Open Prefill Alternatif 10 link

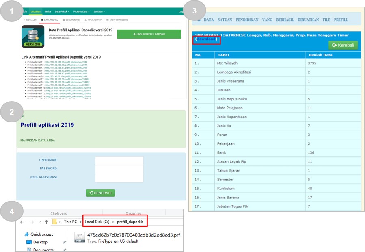click(69, 88)
